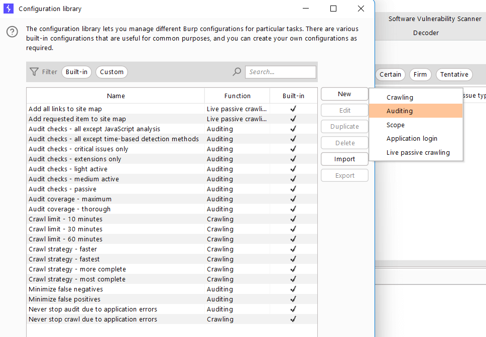
Task: Click Function cell of 'Add all links to site map'
Action: 237,109
